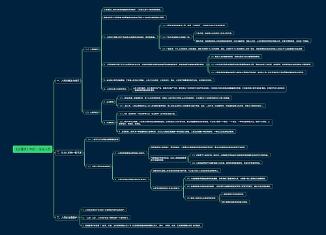Select sub-node (一) 人权的概念 under branch 一

tap(92, 50)
